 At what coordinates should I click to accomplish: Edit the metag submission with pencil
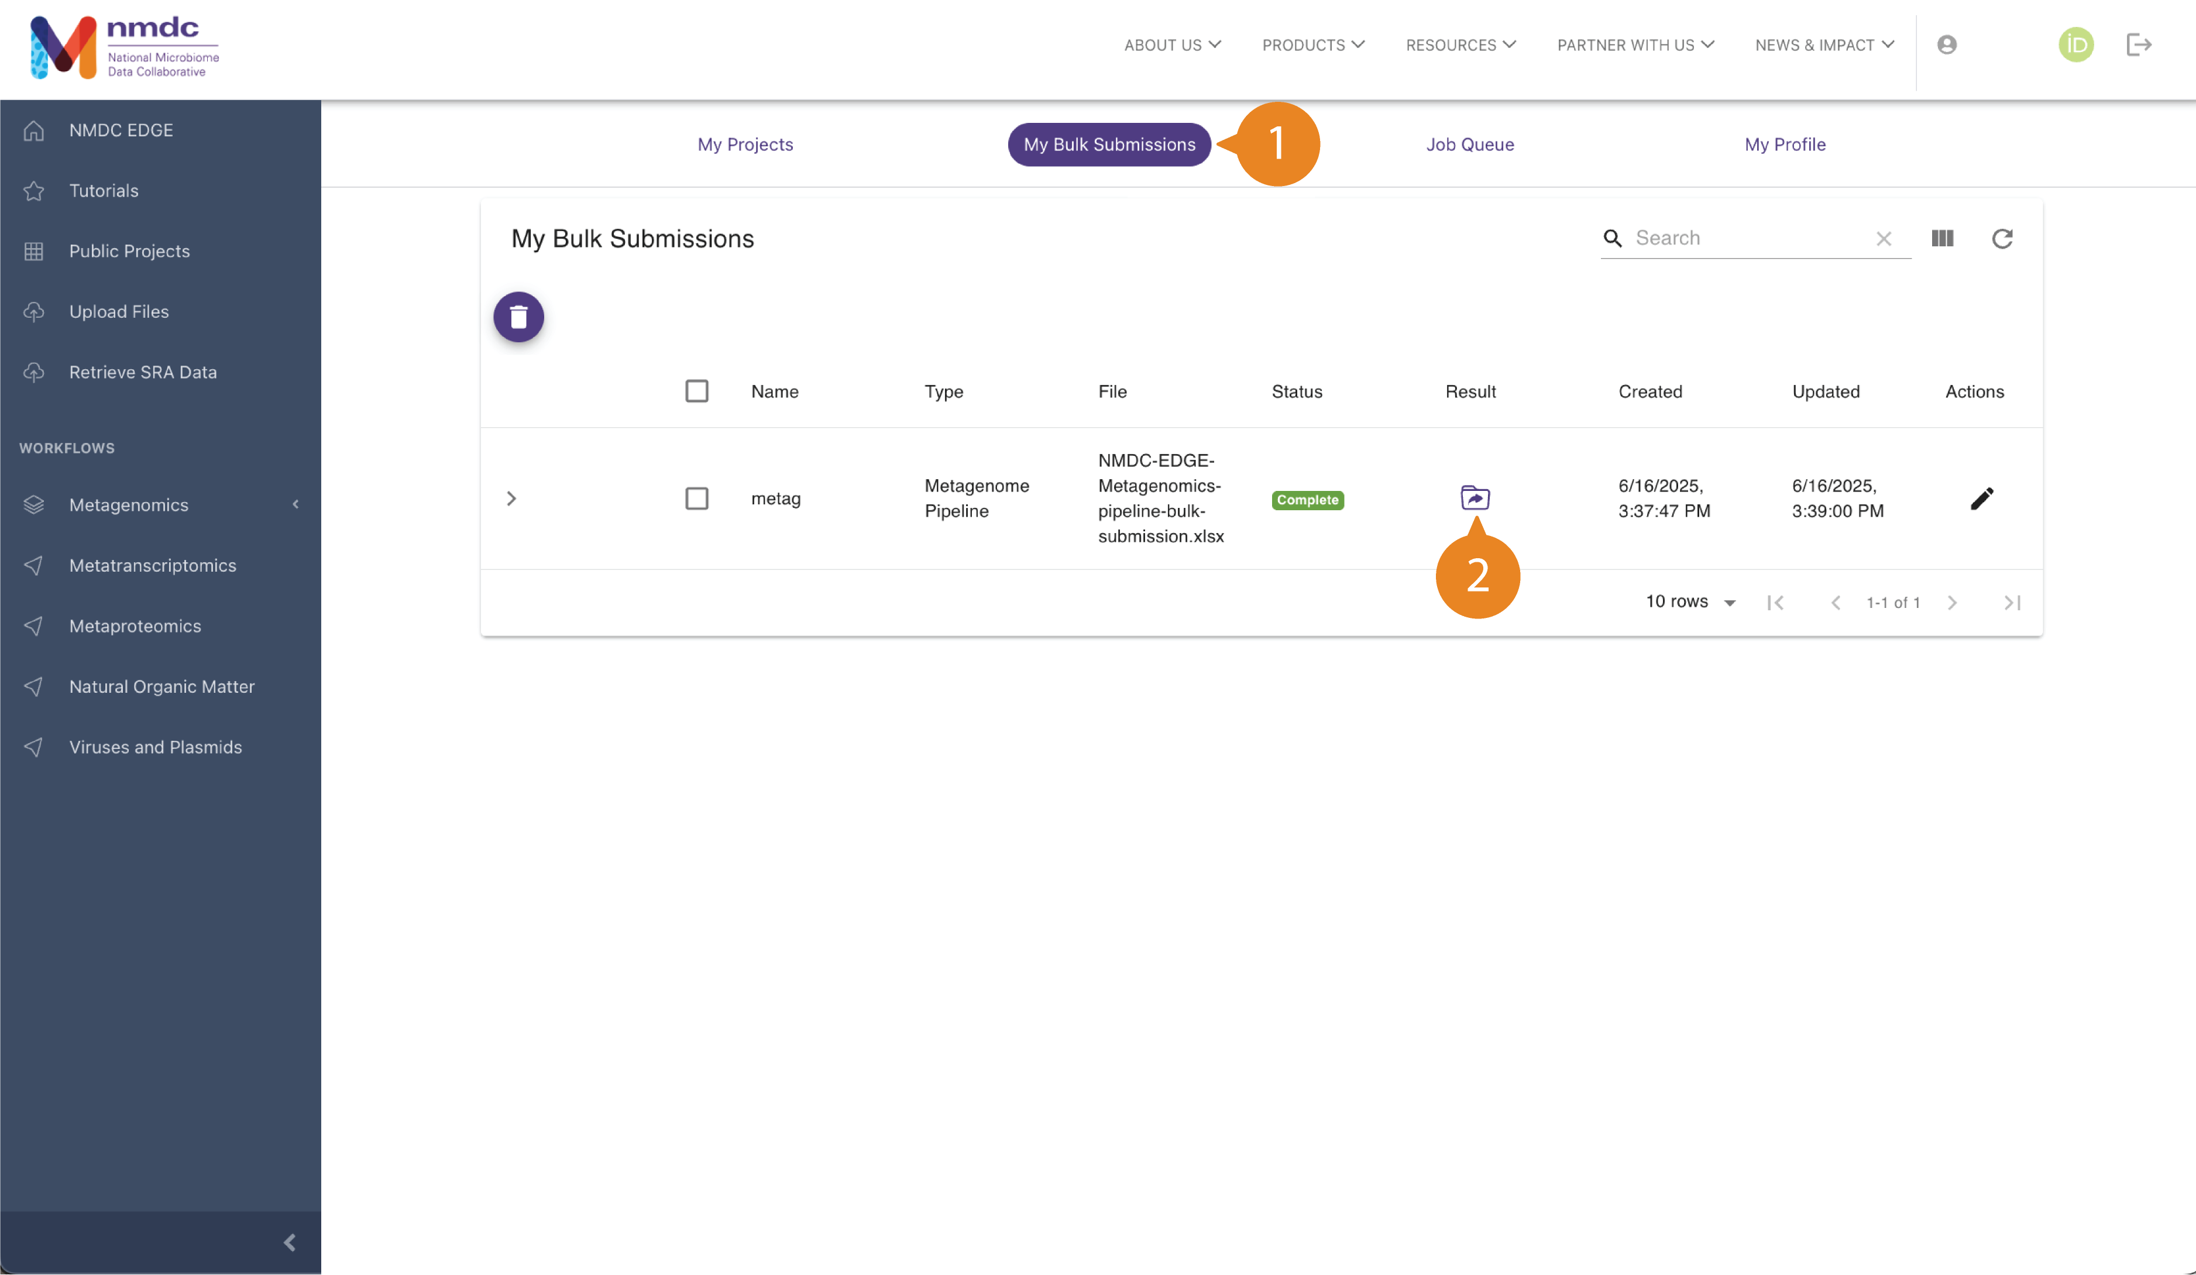pyautogui.click(x=1982, y=497)
